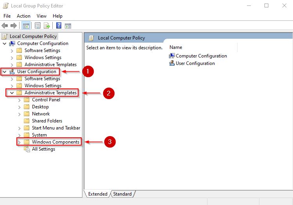Click Local Computer Policy root scroll icon
Screen dimensions: 293x205
(4, 36)
